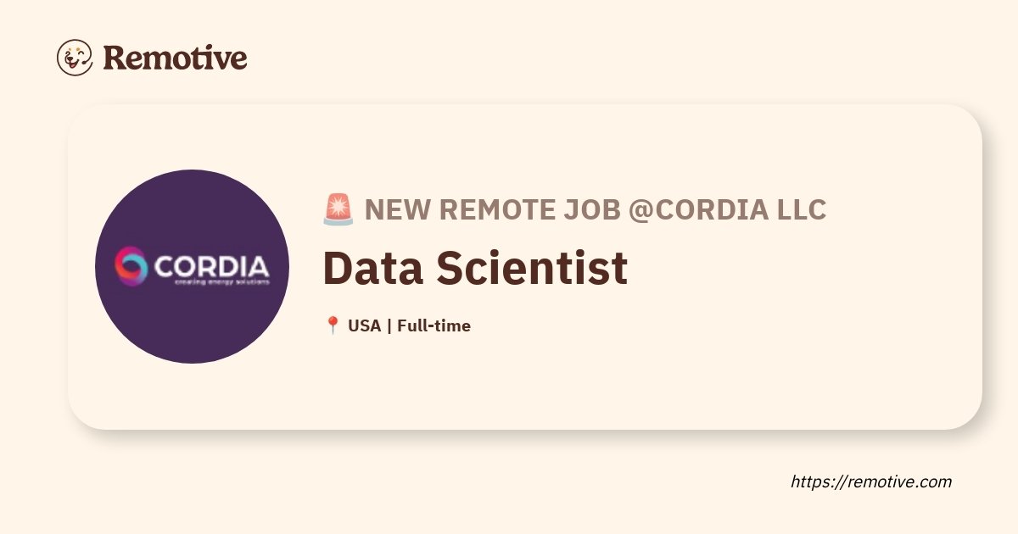Screen dimensions: 1018x534
Task: Click the red location pin icon
Action: 333,325
